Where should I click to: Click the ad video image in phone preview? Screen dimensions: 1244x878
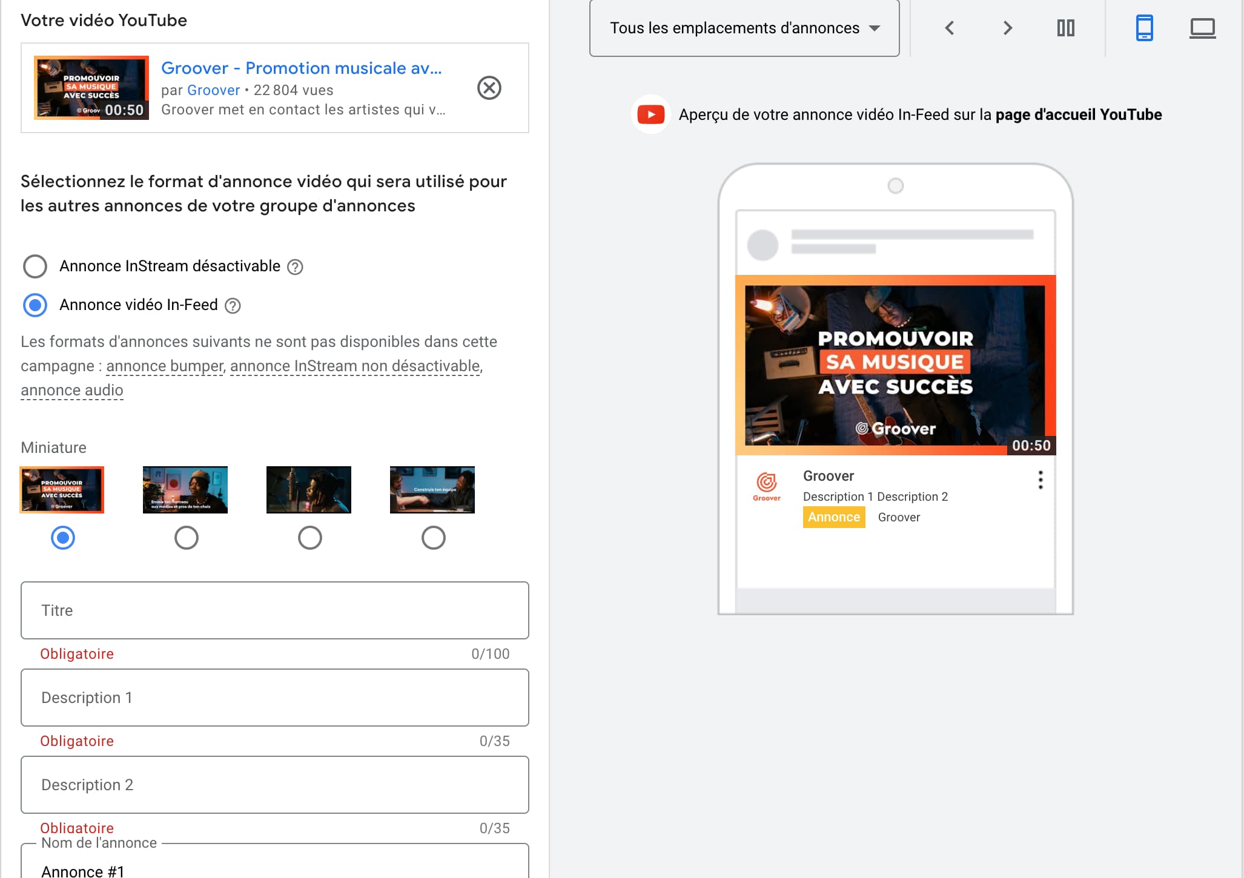tap(896, 365)
